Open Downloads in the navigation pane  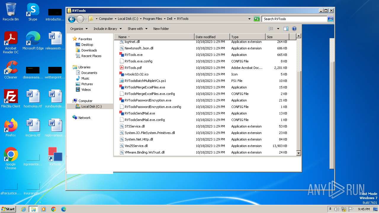[89, 50]
